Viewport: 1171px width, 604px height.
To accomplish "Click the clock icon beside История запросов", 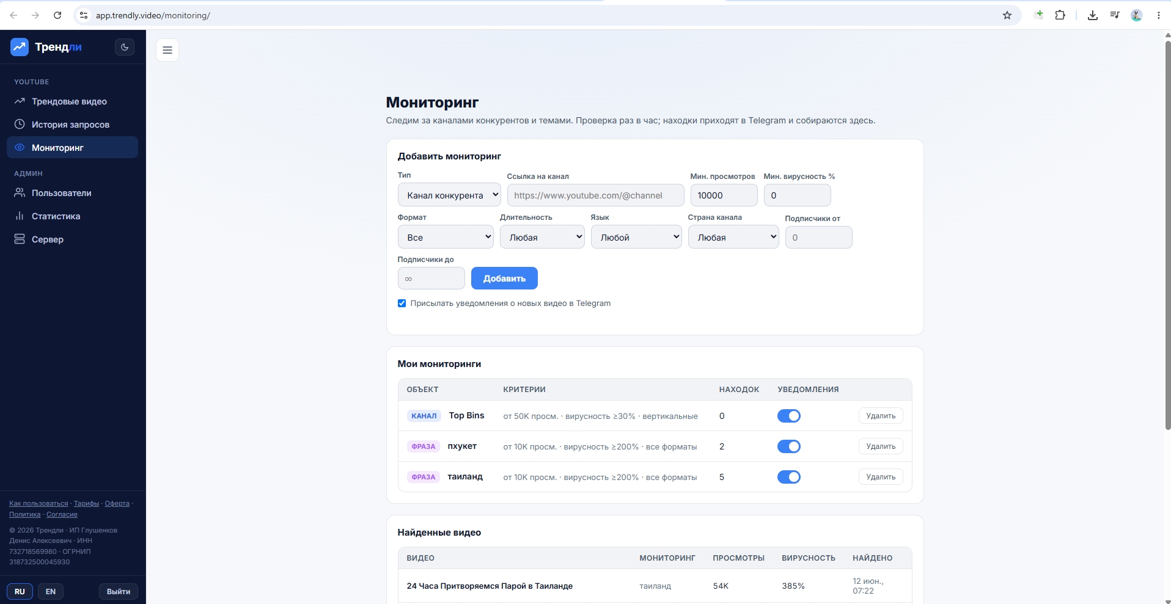I will click(20, 125).
